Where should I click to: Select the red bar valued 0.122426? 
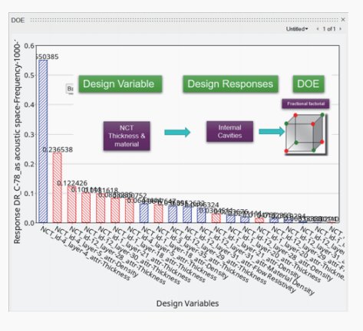pyautogui.click(x=71, y=205)
